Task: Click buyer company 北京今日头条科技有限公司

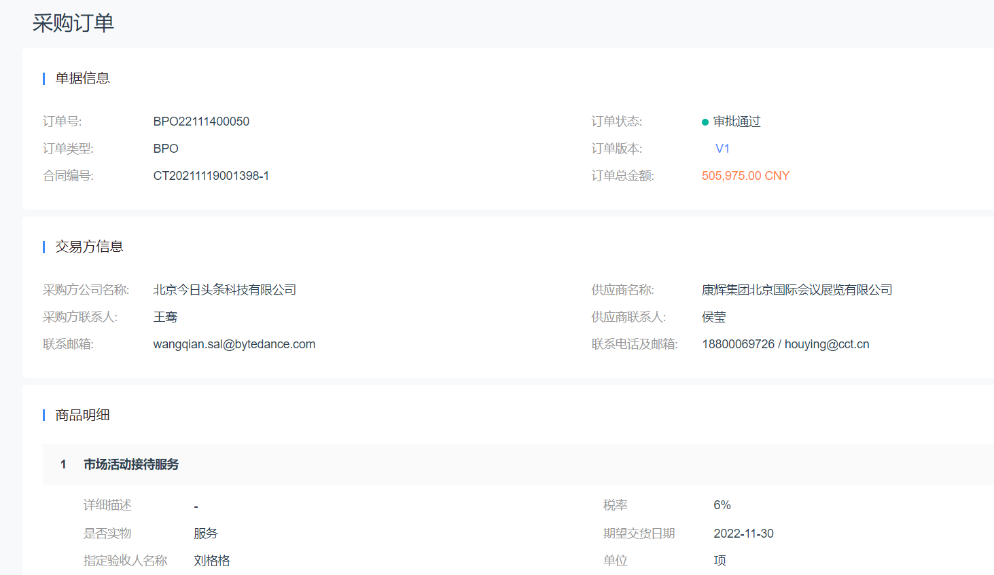Action: (x=225, y=290)
